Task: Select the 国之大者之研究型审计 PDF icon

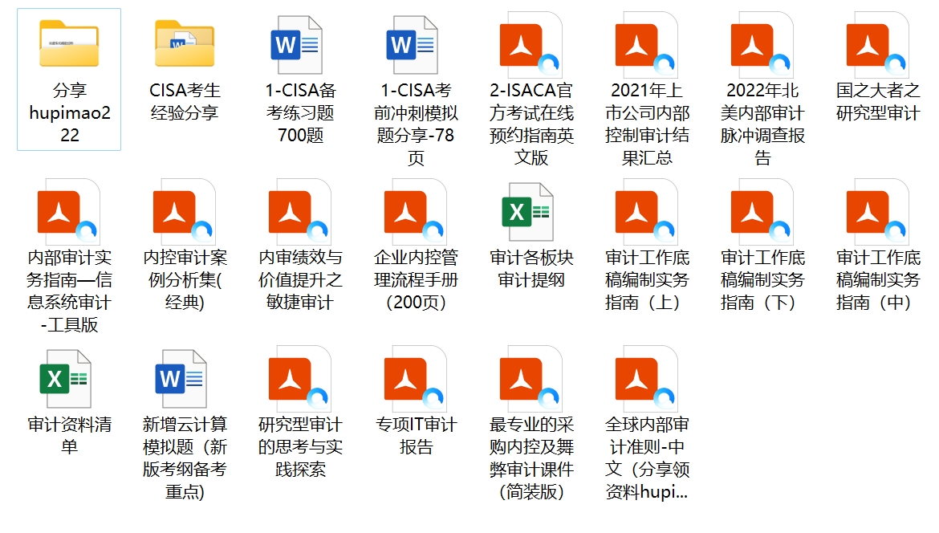Action: (x=877, y=43)
